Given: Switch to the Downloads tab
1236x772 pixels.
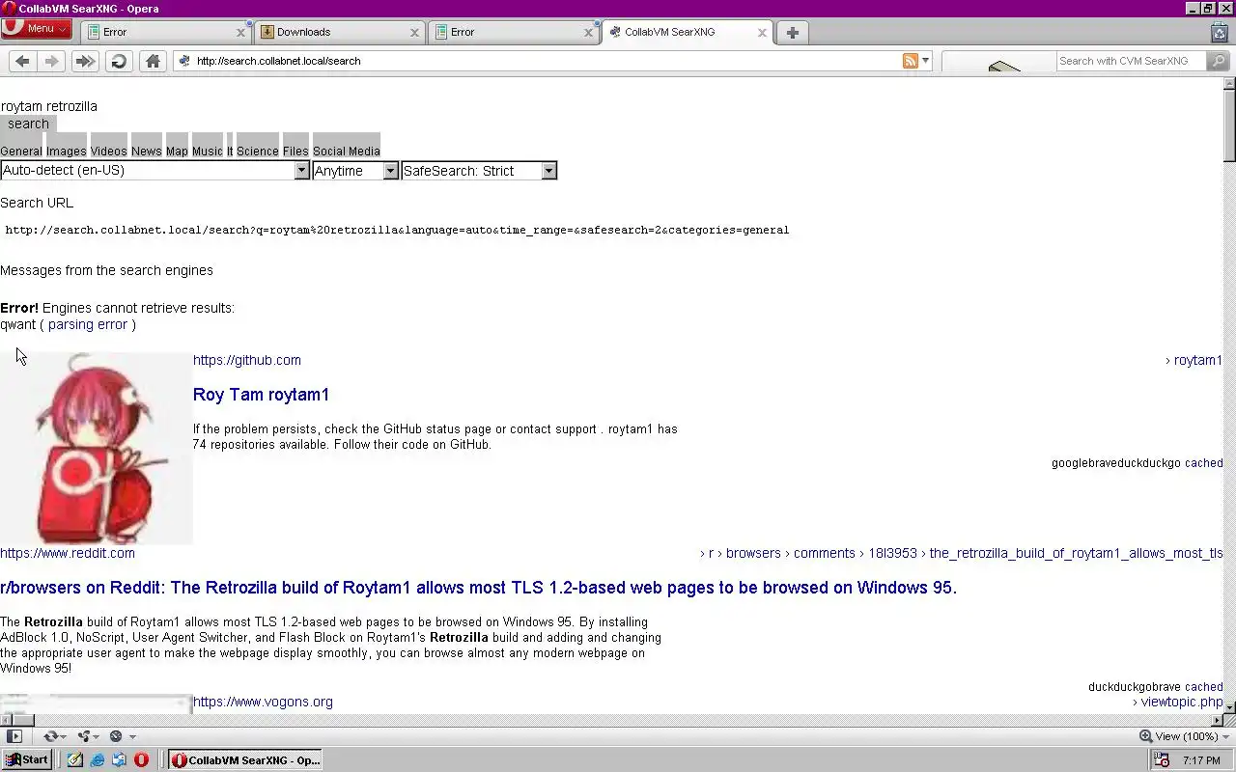Looking at the screenshot, I should click(x=338, y=32).
